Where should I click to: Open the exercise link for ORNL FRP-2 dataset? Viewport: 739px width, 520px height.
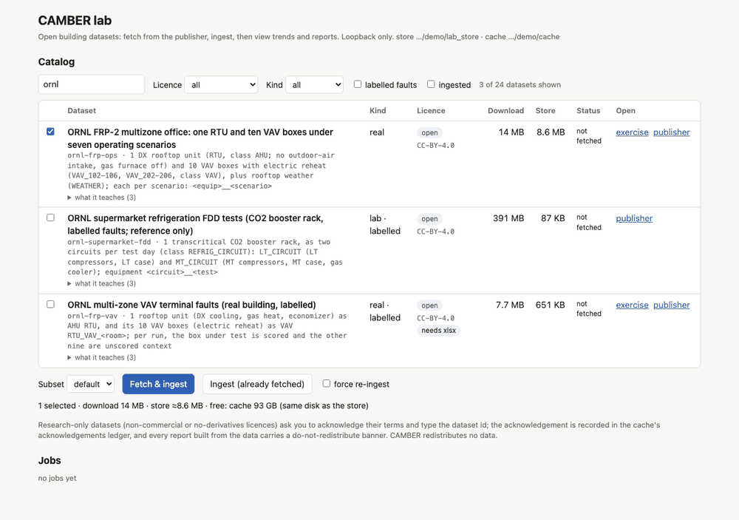(x=632, y=132)
